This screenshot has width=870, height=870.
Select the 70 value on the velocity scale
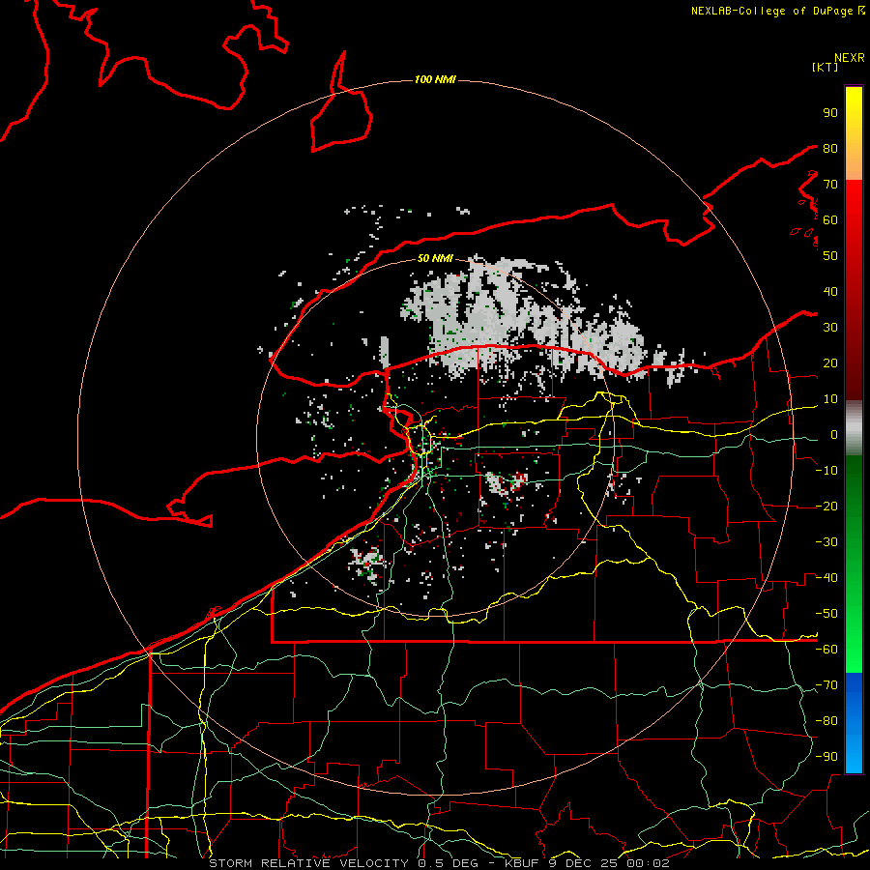click(830, 185)
